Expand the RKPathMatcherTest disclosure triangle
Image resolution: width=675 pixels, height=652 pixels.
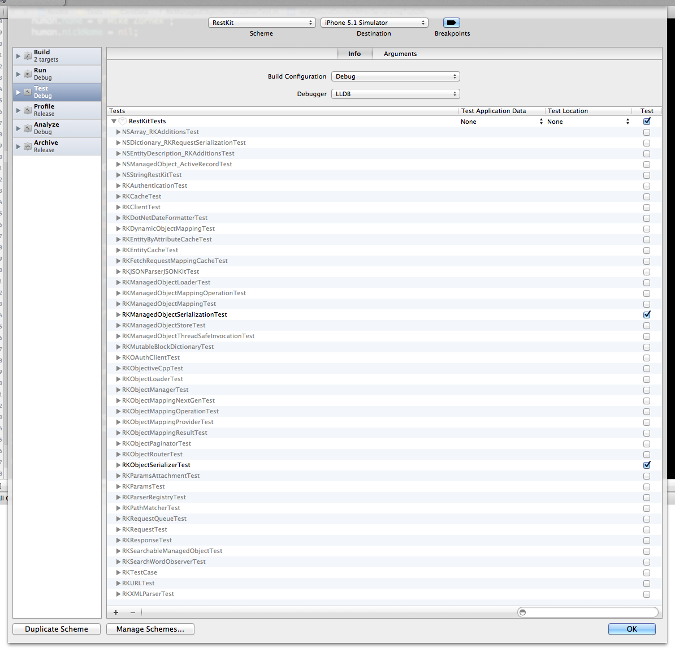118,508
